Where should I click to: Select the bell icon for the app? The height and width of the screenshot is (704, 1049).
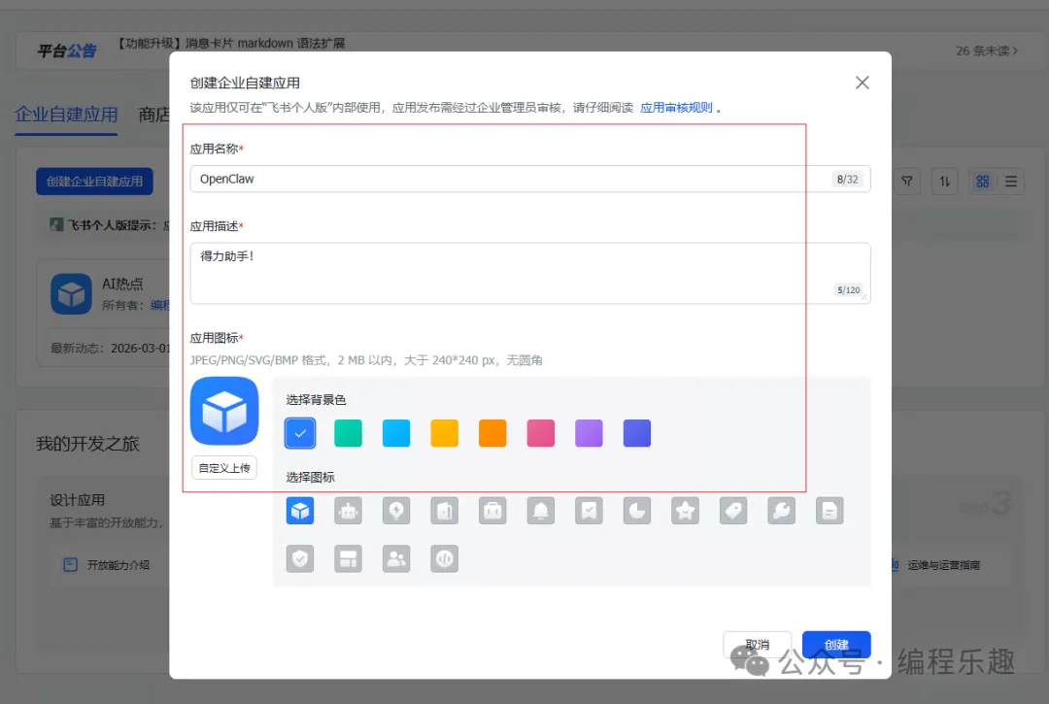(540, 510)
